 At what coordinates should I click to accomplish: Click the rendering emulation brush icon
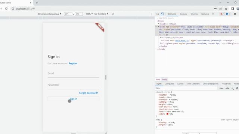click(237, 88)
